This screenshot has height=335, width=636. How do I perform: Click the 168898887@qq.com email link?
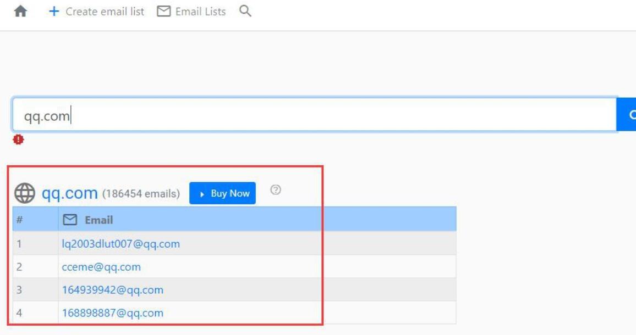(x=113, y=313)
